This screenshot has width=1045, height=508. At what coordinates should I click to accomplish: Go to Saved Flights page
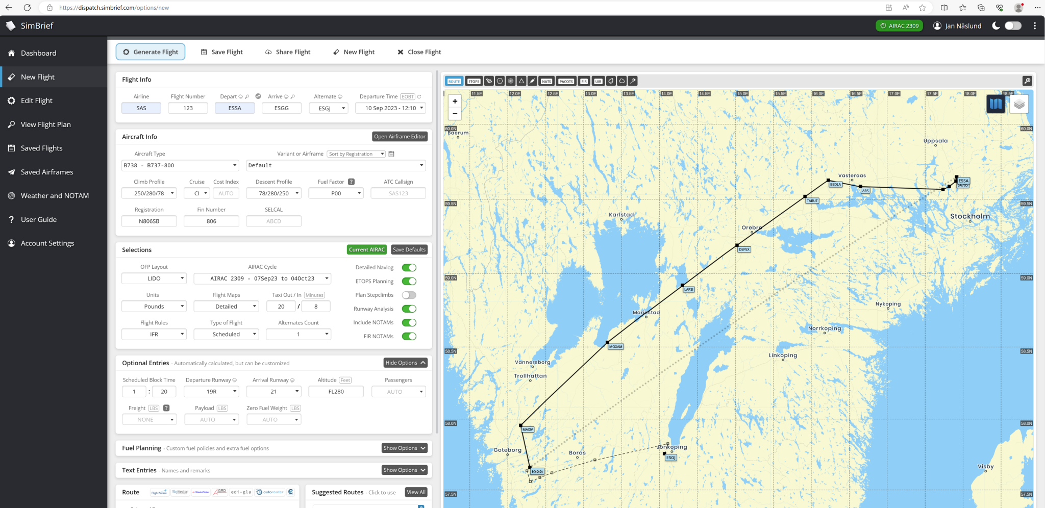[x=41, y=148]
